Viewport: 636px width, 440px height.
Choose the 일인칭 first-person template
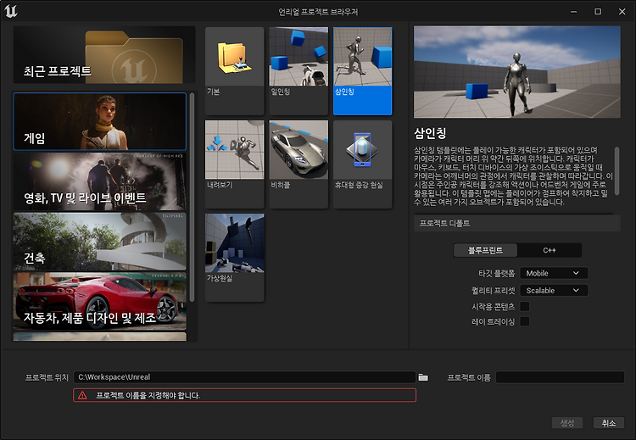[298, 71]
